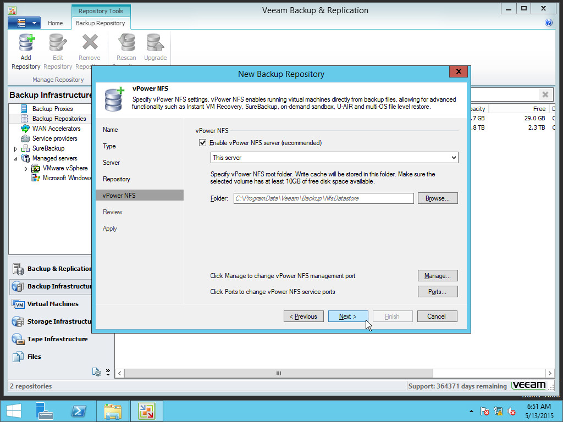
Task: Click the Windows Start button
Action: tap(14, 411)
